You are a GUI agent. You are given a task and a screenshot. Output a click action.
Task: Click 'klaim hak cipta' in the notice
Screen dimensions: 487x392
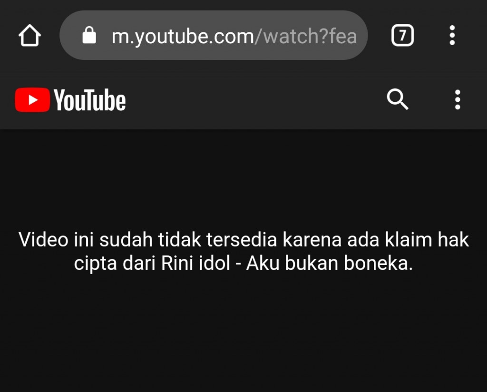point(427,239)
